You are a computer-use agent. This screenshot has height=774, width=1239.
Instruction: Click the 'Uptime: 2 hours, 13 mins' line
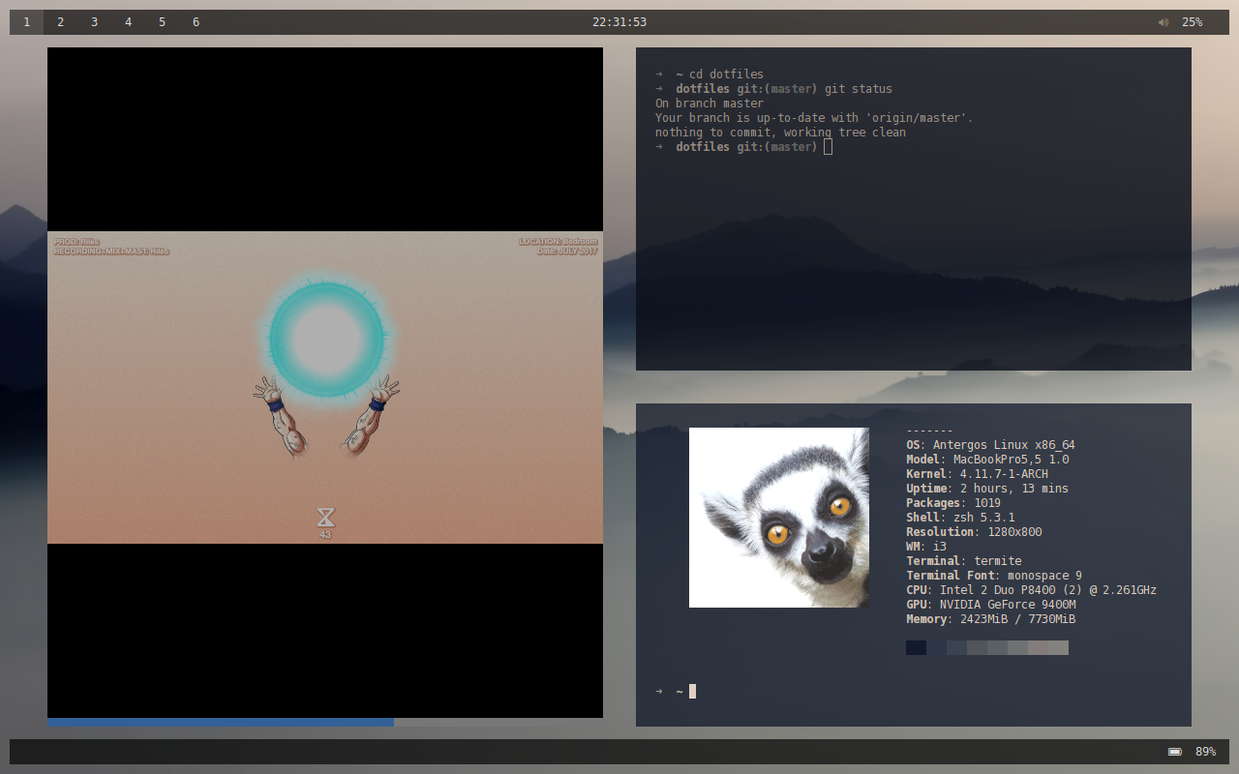[987, 489]
